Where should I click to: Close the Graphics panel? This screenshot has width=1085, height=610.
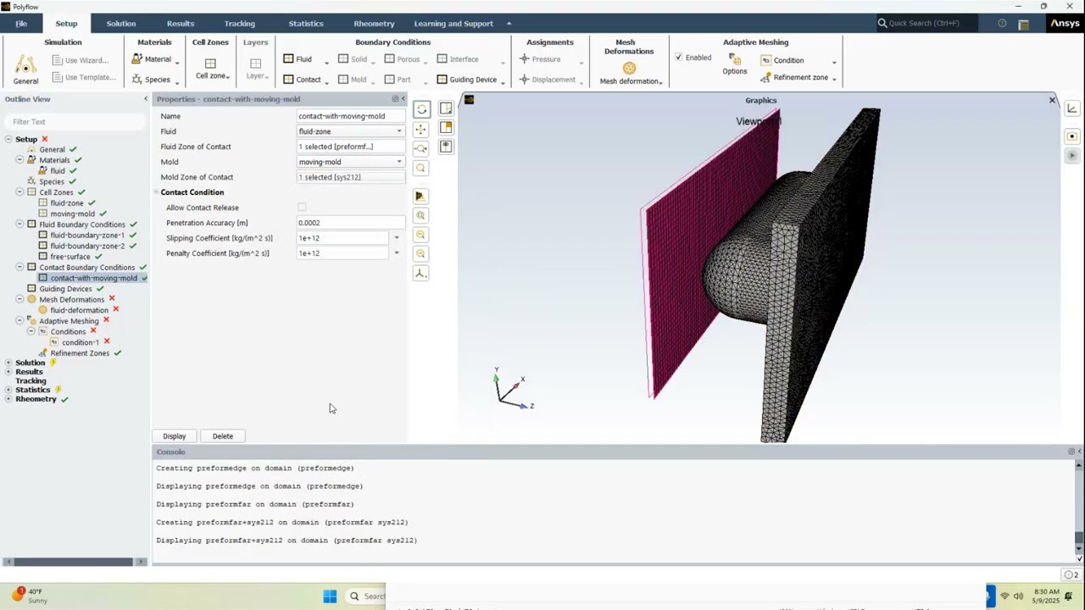click(x=1052, y=100)
